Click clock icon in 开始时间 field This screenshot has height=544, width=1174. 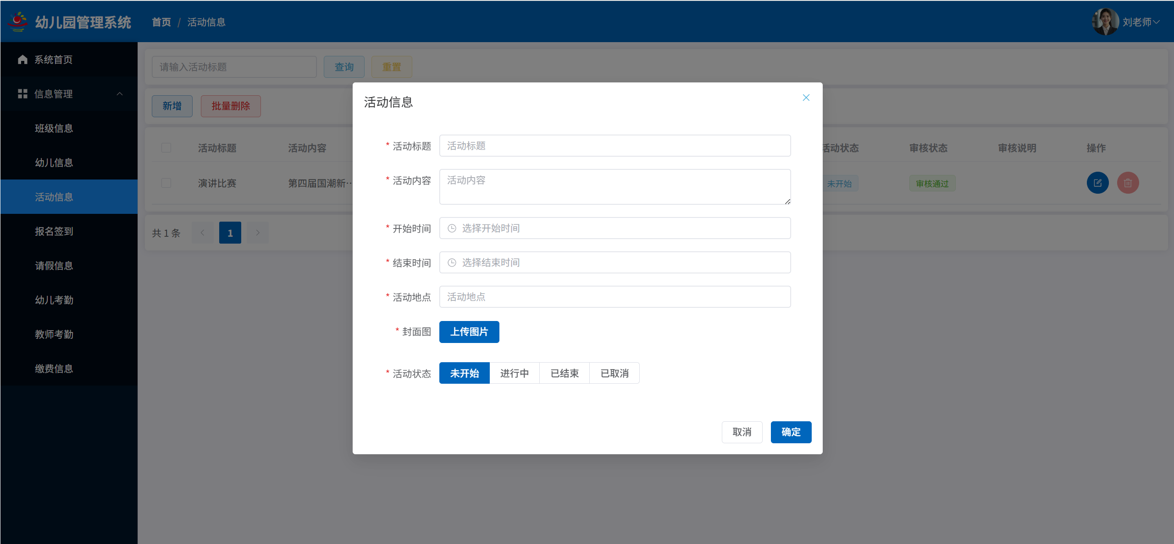tap(452, 228)
